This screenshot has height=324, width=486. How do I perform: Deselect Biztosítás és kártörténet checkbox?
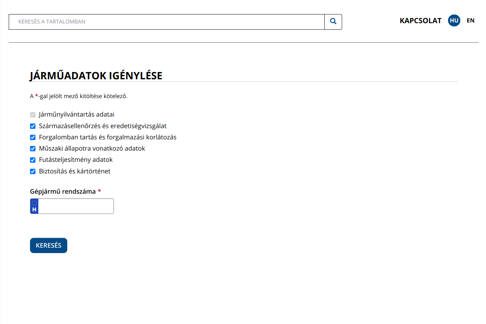[x=33, y=172]
